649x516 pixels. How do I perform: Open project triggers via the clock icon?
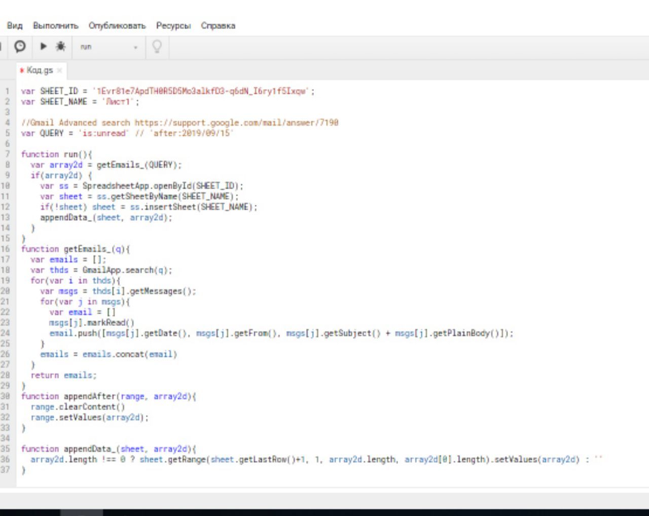(20, 47)
